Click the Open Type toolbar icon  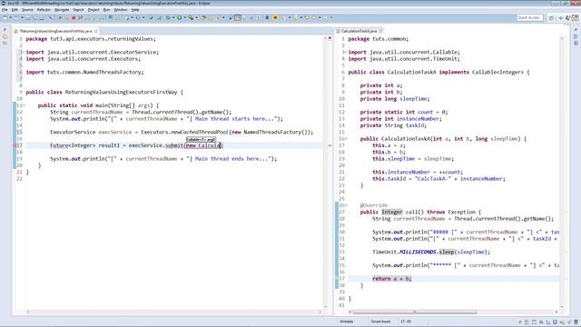click(203, 18)
